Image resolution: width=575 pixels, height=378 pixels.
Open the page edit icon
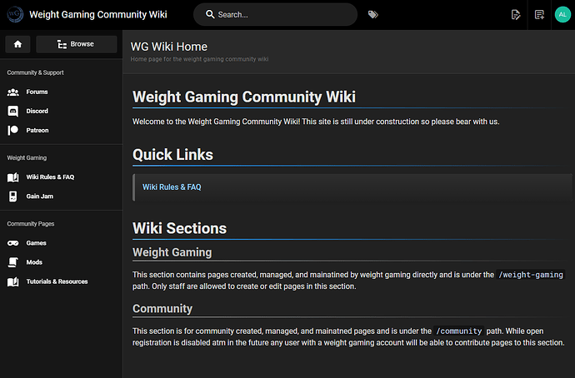[516, 15]
